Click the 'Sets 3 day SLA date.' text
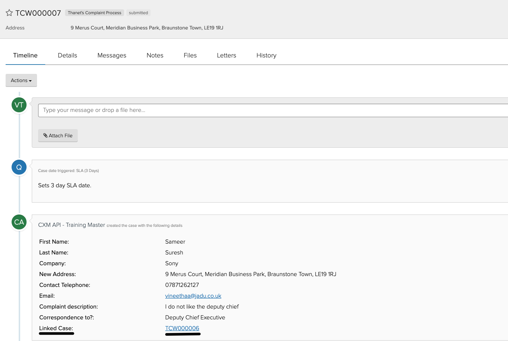This screenshot has width=508, height=341. (x=65, y=185)
